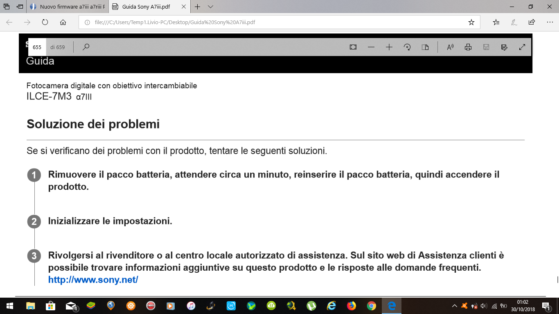Click the Microsoft Edge taskbar icon
Image resolution: width=559 pixels, height=314 pixels.
click(x=392, y=305)
